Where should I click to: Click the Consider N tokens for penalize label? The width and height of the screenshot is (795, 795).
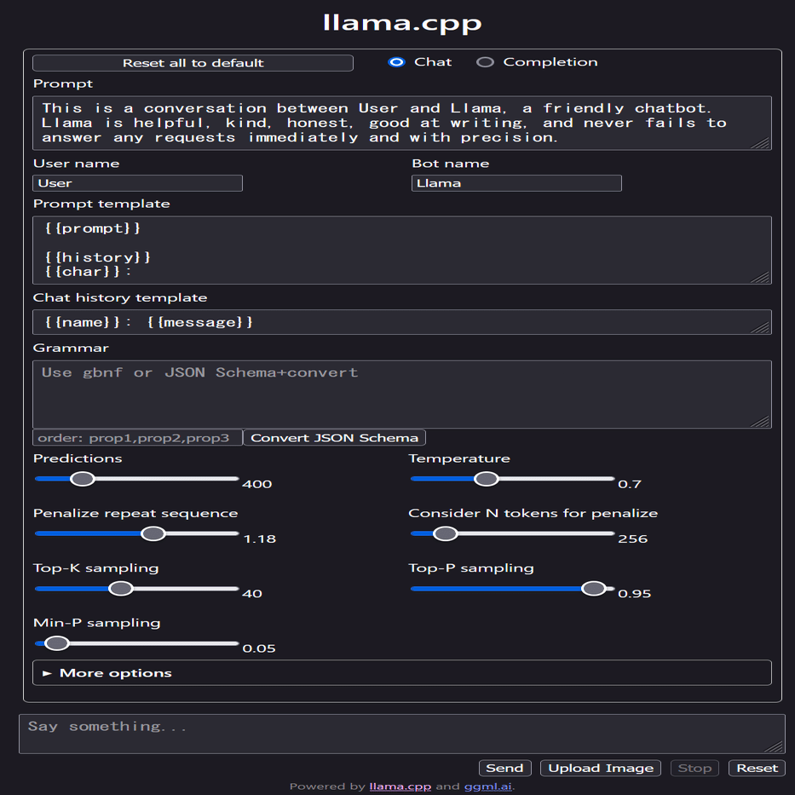coord(533,513)
